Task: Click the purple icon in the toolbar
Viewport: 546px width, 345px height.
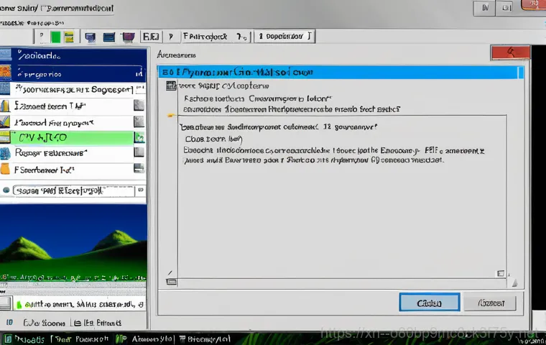Action: [128, 36]
